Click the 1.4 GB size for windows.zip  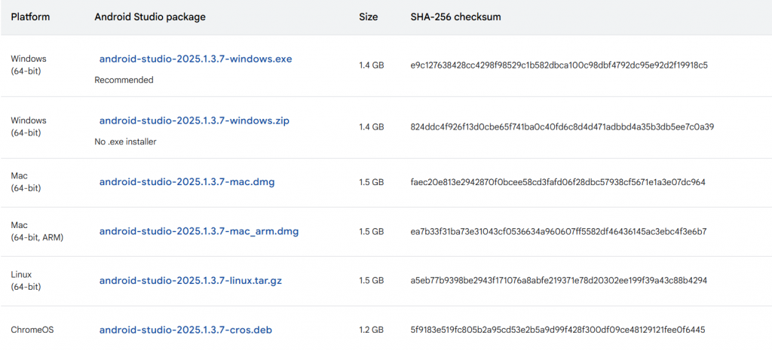coord(371,126)
